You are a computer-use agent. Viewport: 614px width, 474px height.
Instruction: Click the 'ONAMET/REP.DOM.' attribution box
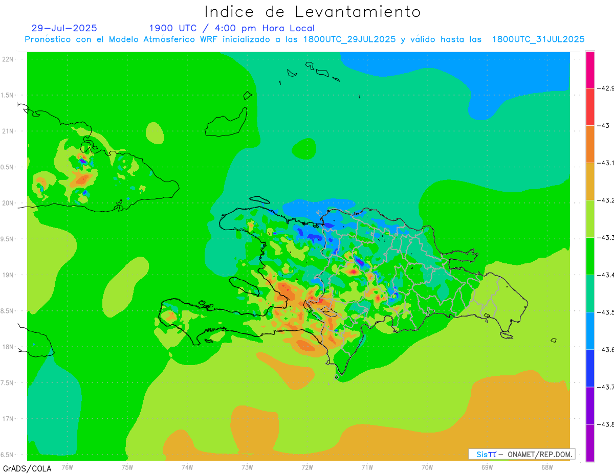pos(522,454)
